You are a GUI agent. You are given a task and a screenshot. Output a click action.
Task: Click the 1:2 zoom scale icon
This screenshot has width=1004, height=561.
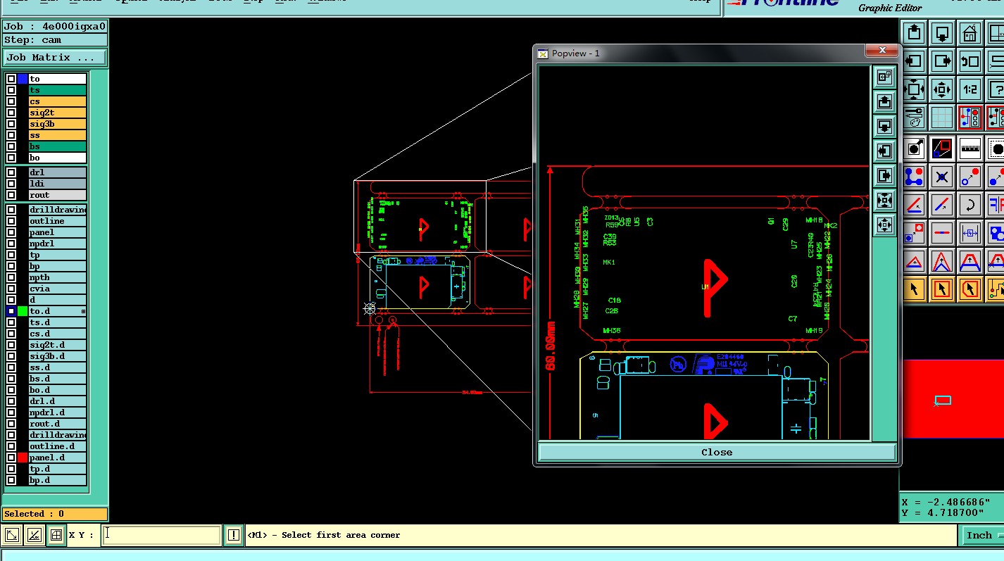pyautogui.click(x=970, y=89)
